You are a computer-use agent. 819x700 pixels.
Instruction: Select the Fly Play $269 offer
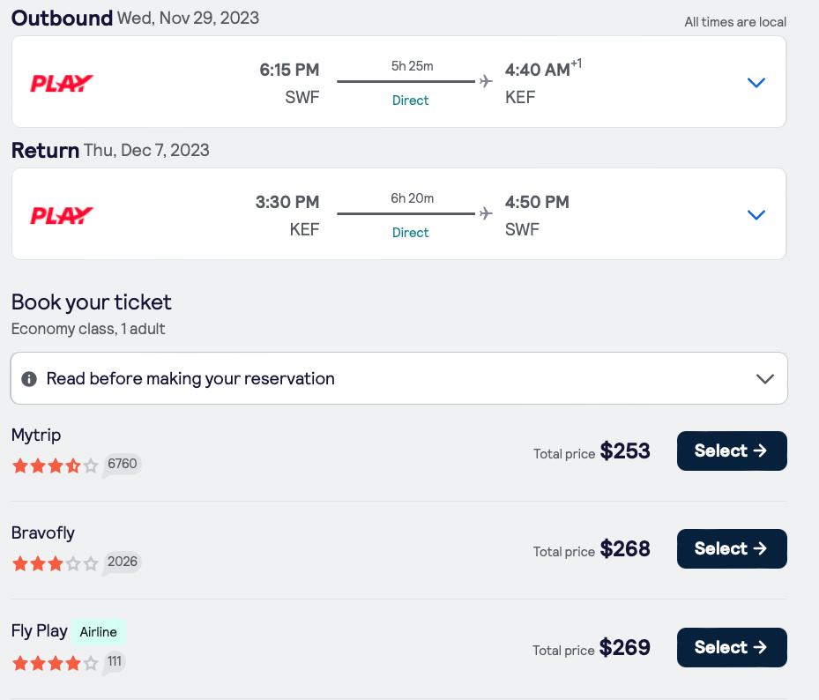pyautogui.click(x=731, y=648)
